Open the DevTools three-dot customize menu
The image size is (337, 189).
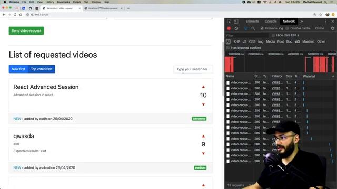(325, 22)
